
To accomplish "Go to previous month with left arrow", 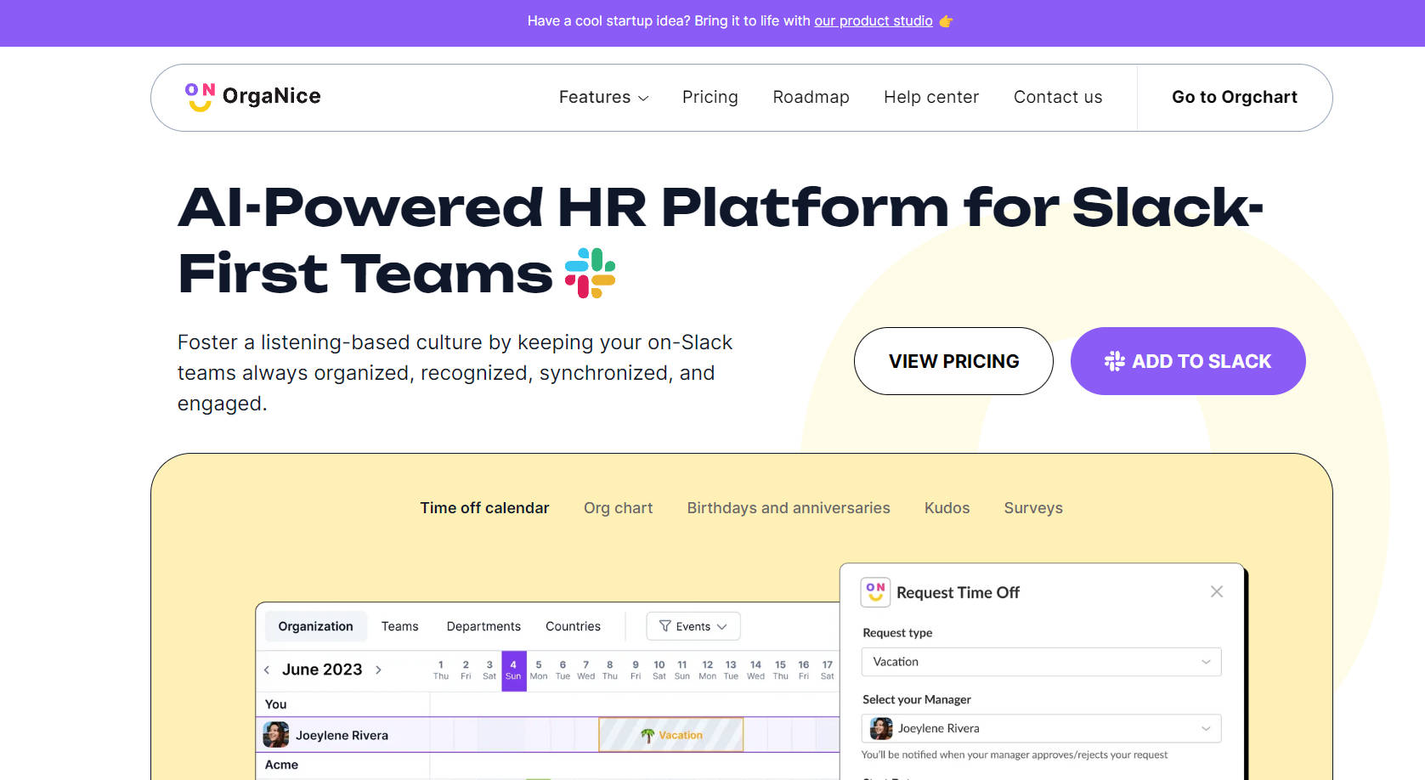I will click(267, 670).
